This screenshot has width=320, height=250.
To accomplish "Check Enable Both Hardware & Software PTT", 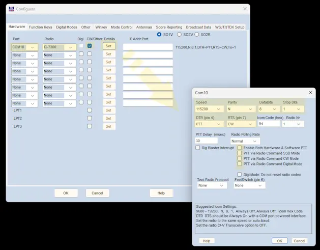I will 240,148.
